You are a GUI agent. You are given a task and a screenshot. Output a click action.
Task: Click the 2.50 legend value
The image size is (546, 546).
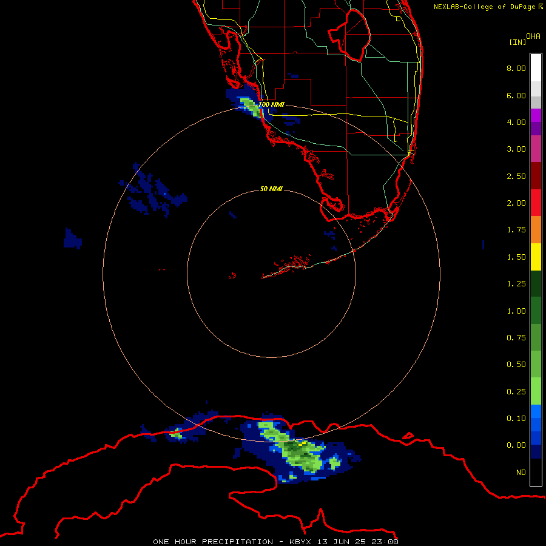click(516, 176)
